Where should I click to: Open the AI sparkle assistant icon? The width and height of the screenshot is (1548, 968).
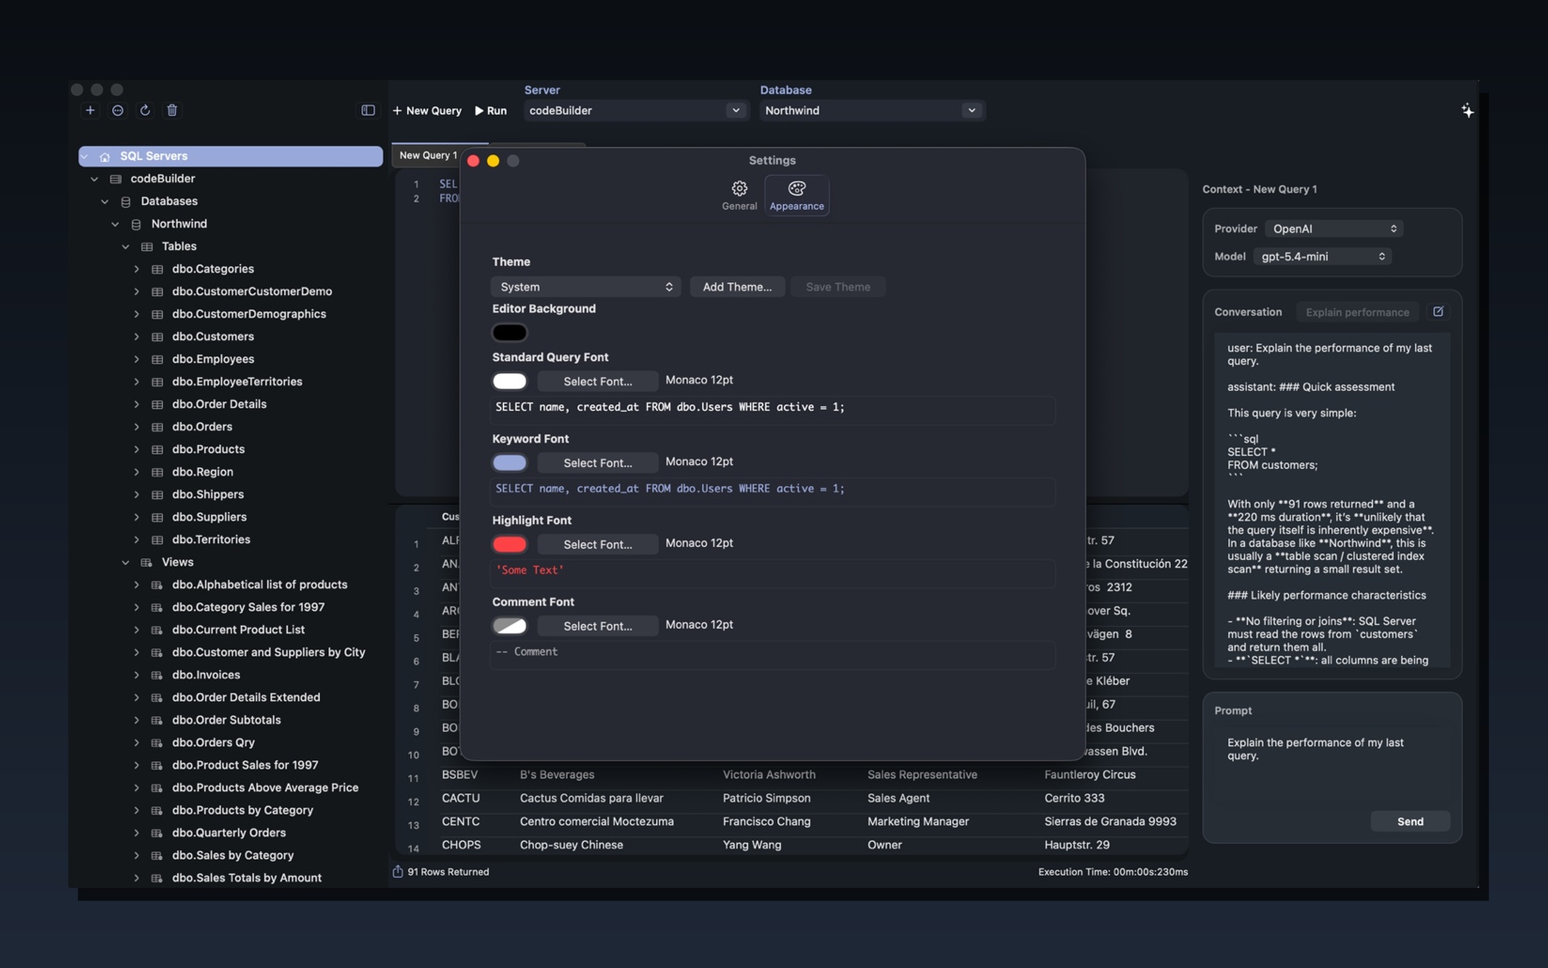click(x=1467, y=110)
